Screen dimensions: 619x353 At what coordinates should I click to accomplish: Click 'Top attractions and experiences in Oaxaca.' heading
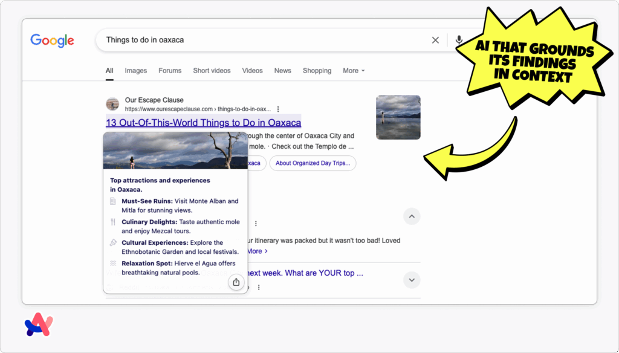click(x=160, y=185)
